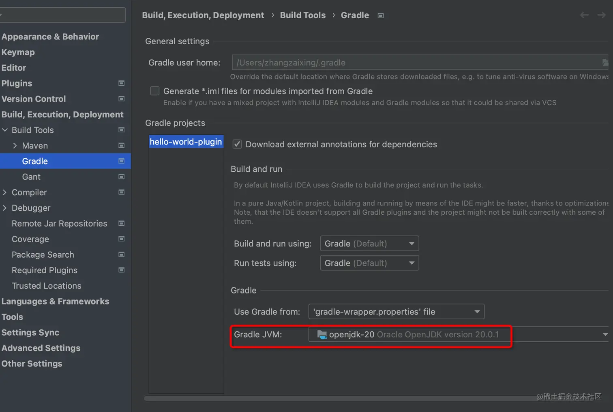Expand the Debugger tree node

tap(5, 208)
